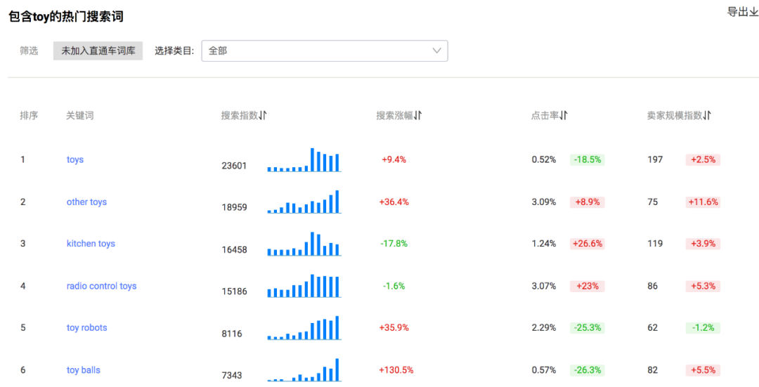Toggle the 未加入直通车词库 filter
Viewport: 759px width, 387px height.
coord(98,51)
